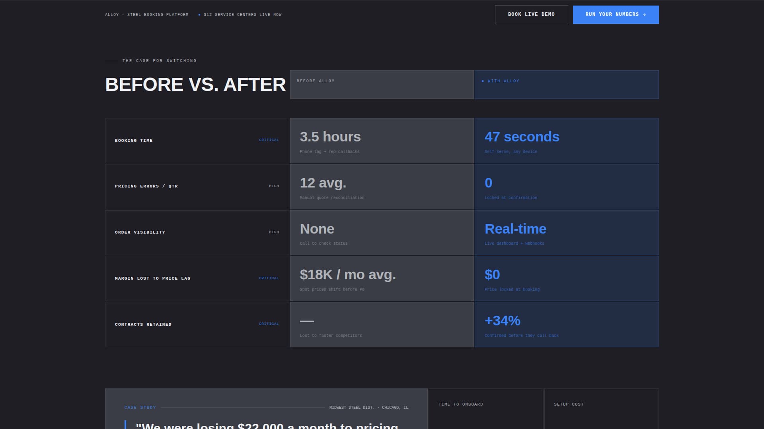The image size is (764, 429).
Task: Click the Case Study label
Action: (140, 408)
